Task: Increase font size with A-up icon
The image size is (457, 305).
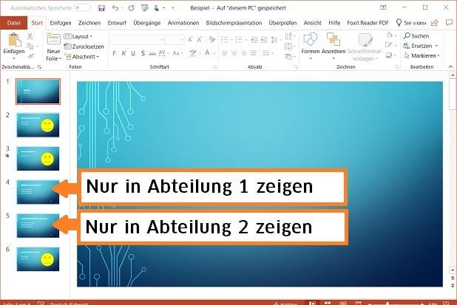Action: tap(190, 40)
